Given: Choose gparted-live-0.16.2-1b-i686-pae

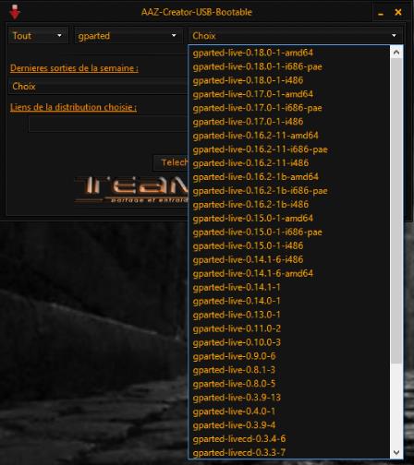Looking at the screenshot, I should (289, 191).
